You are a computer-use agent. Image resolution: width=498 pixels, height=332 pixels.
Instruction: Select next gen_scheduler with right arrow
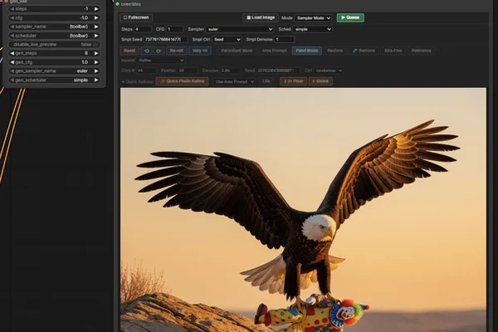click(96, 80)
